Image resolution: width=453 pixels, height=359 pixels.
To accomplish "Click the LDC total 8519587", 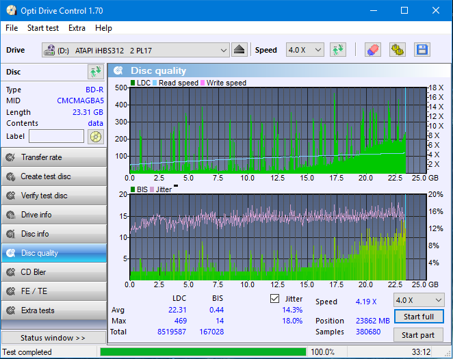I will coord(172,332).
